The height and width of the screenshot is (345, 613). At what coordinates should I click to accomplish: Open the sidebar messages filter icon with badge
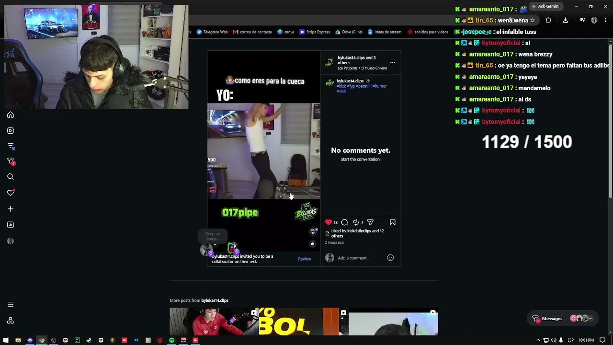[11, 161]
